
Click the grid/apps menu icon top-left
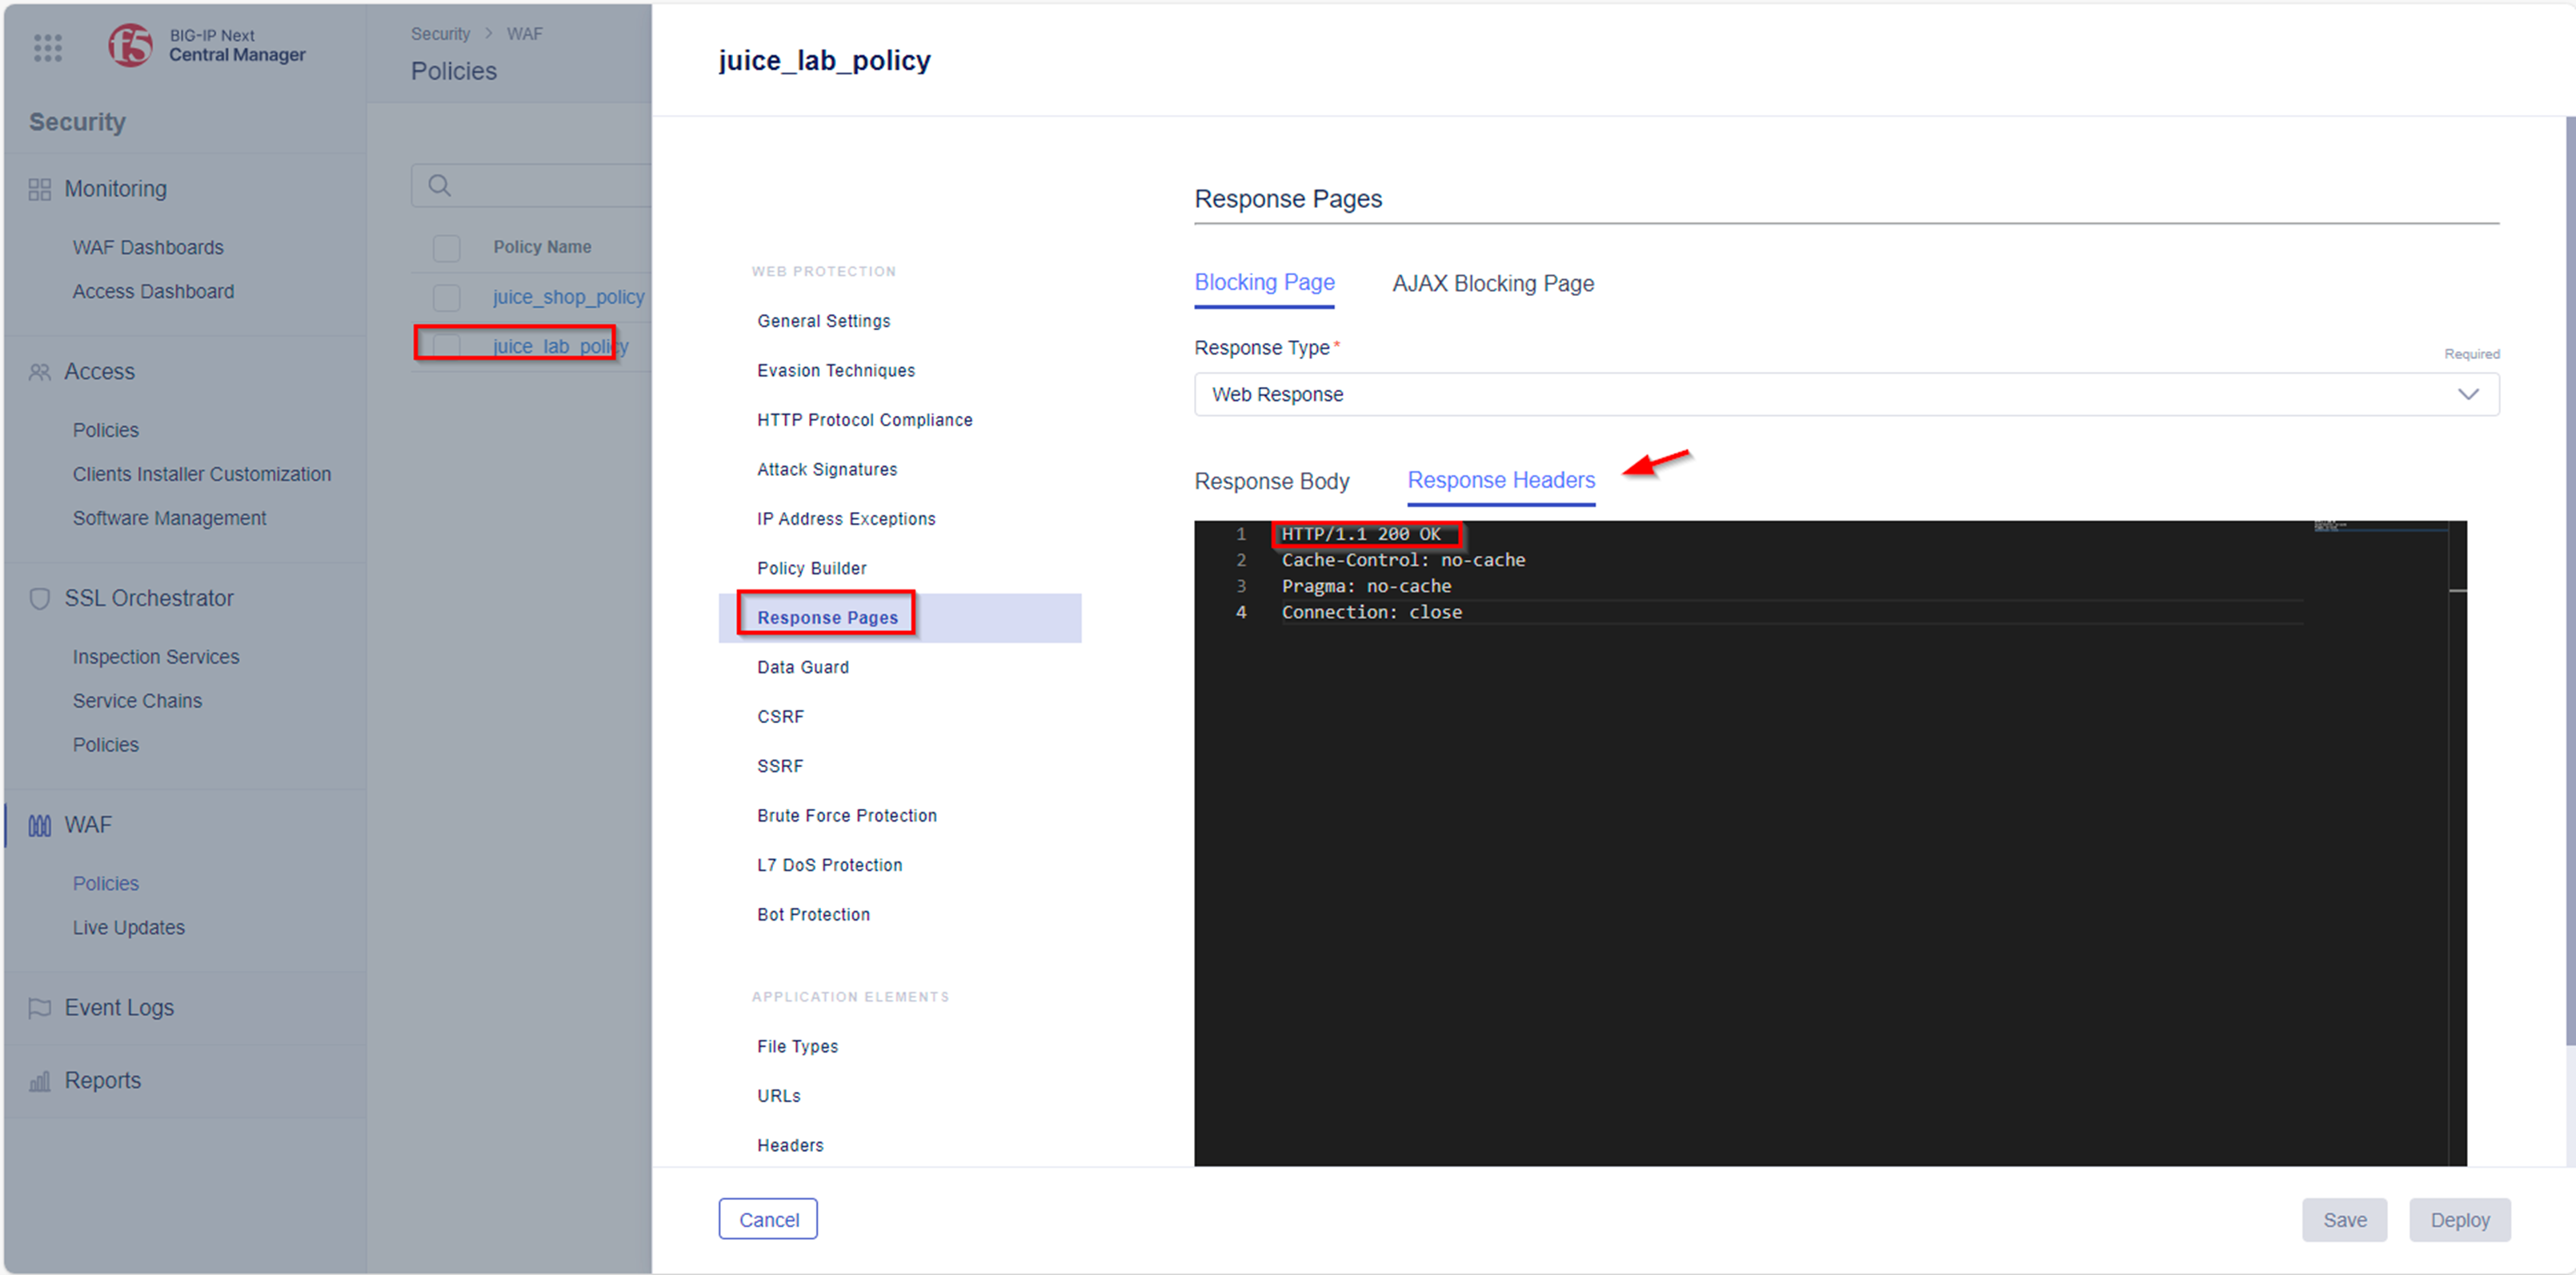click(x=48, y=48)
